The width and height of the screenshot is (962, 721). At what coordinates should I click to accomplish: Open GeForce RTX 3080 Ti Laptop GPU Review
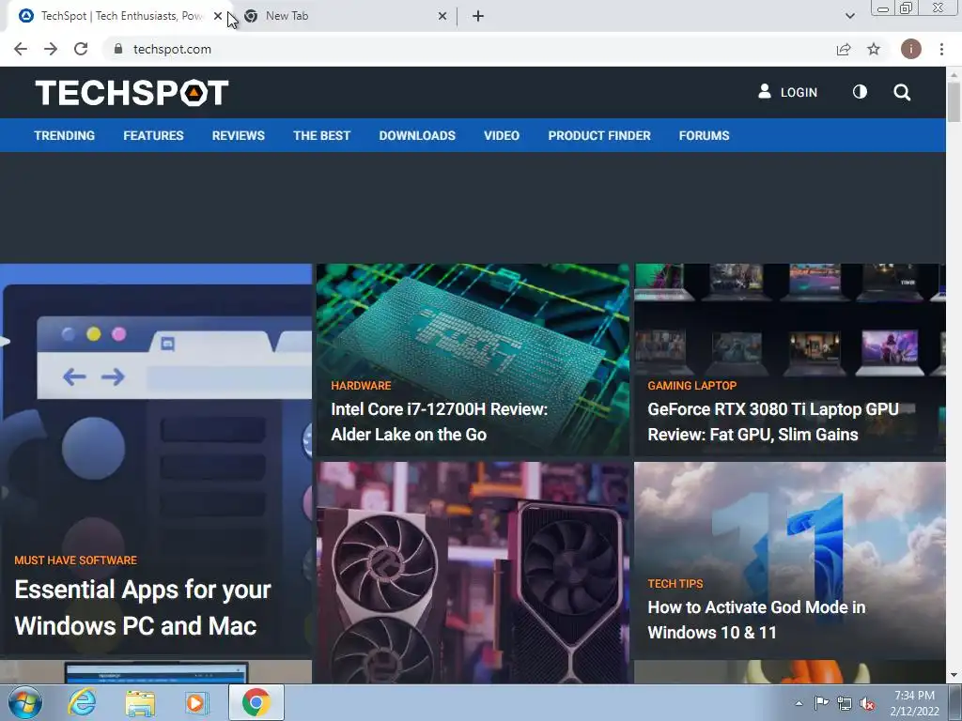(773, 422)
